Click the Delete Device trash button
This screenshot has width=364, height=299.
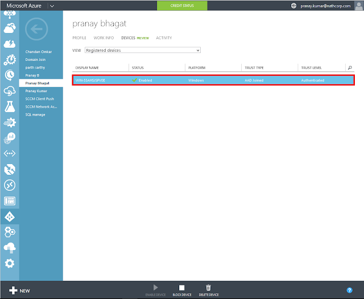[x=209, y=290]
